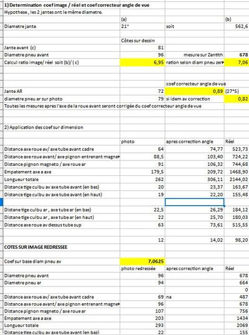
Task: Select the value 756
Action: click(x=237, y=311)
